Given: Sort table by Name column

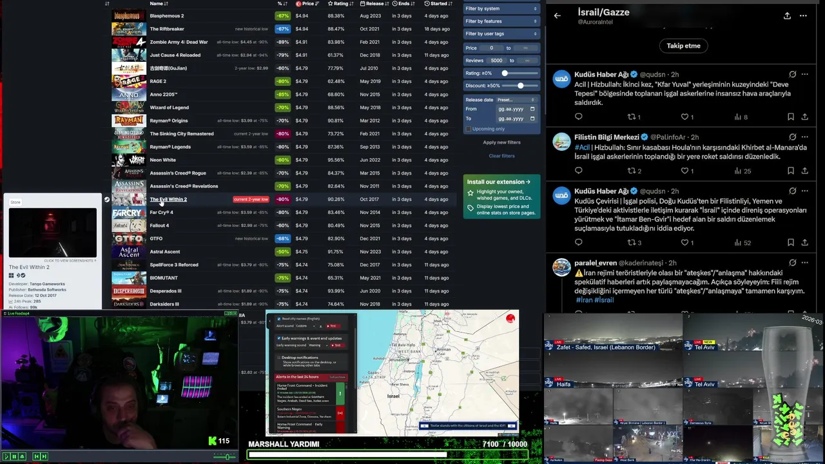Looking at the screenshot, I should coord(159,3).
